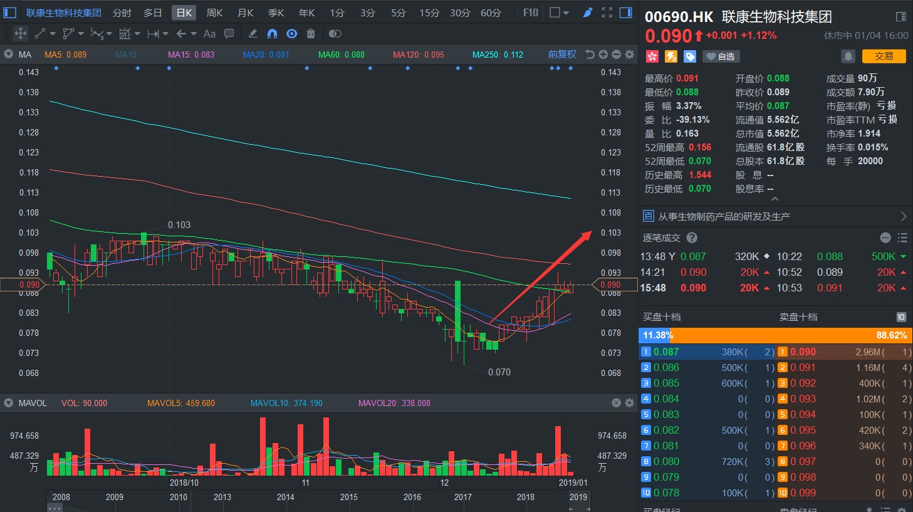
Task: Close the MAVOL volume indicator panel
Action: (x=616, y=403)
